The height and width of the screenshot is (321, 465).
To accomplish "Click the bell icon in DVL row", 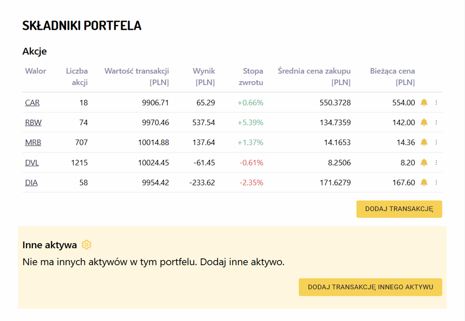I will click(424, 163).
